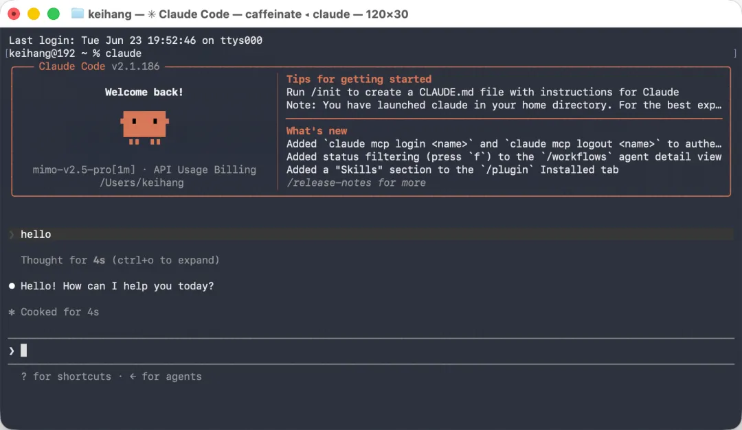Click the window title 'keihang — Claude Code'
The height and width of the screenshot is (430, 742).
tap(248, 14)
